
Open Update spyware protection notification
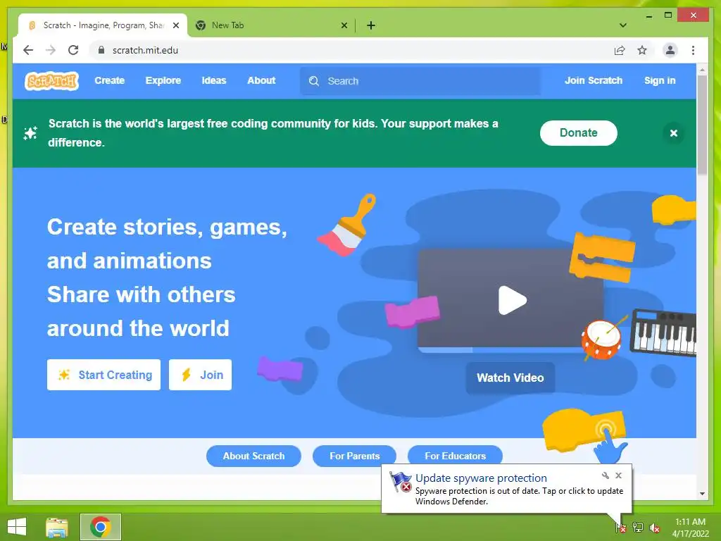(481, 478)
